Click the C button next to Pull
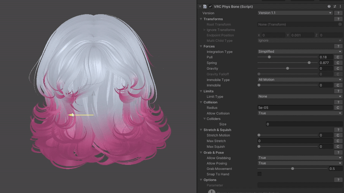 pyautogui.click(x=338, y=57)
